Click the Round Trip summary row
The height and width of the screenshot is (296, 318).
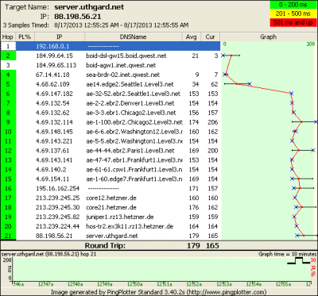159,245
